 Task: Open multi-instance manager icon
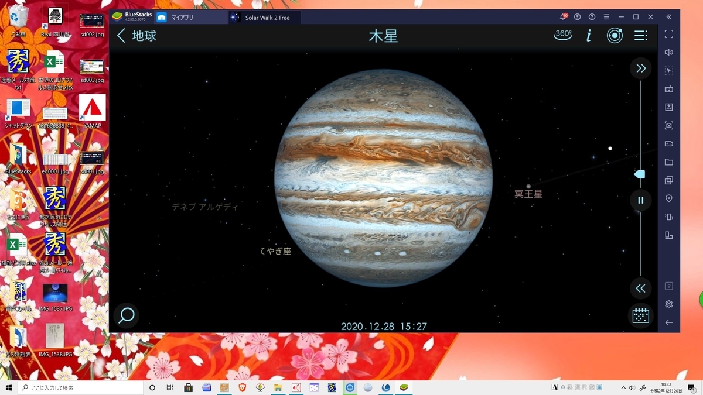coord(668,180)
